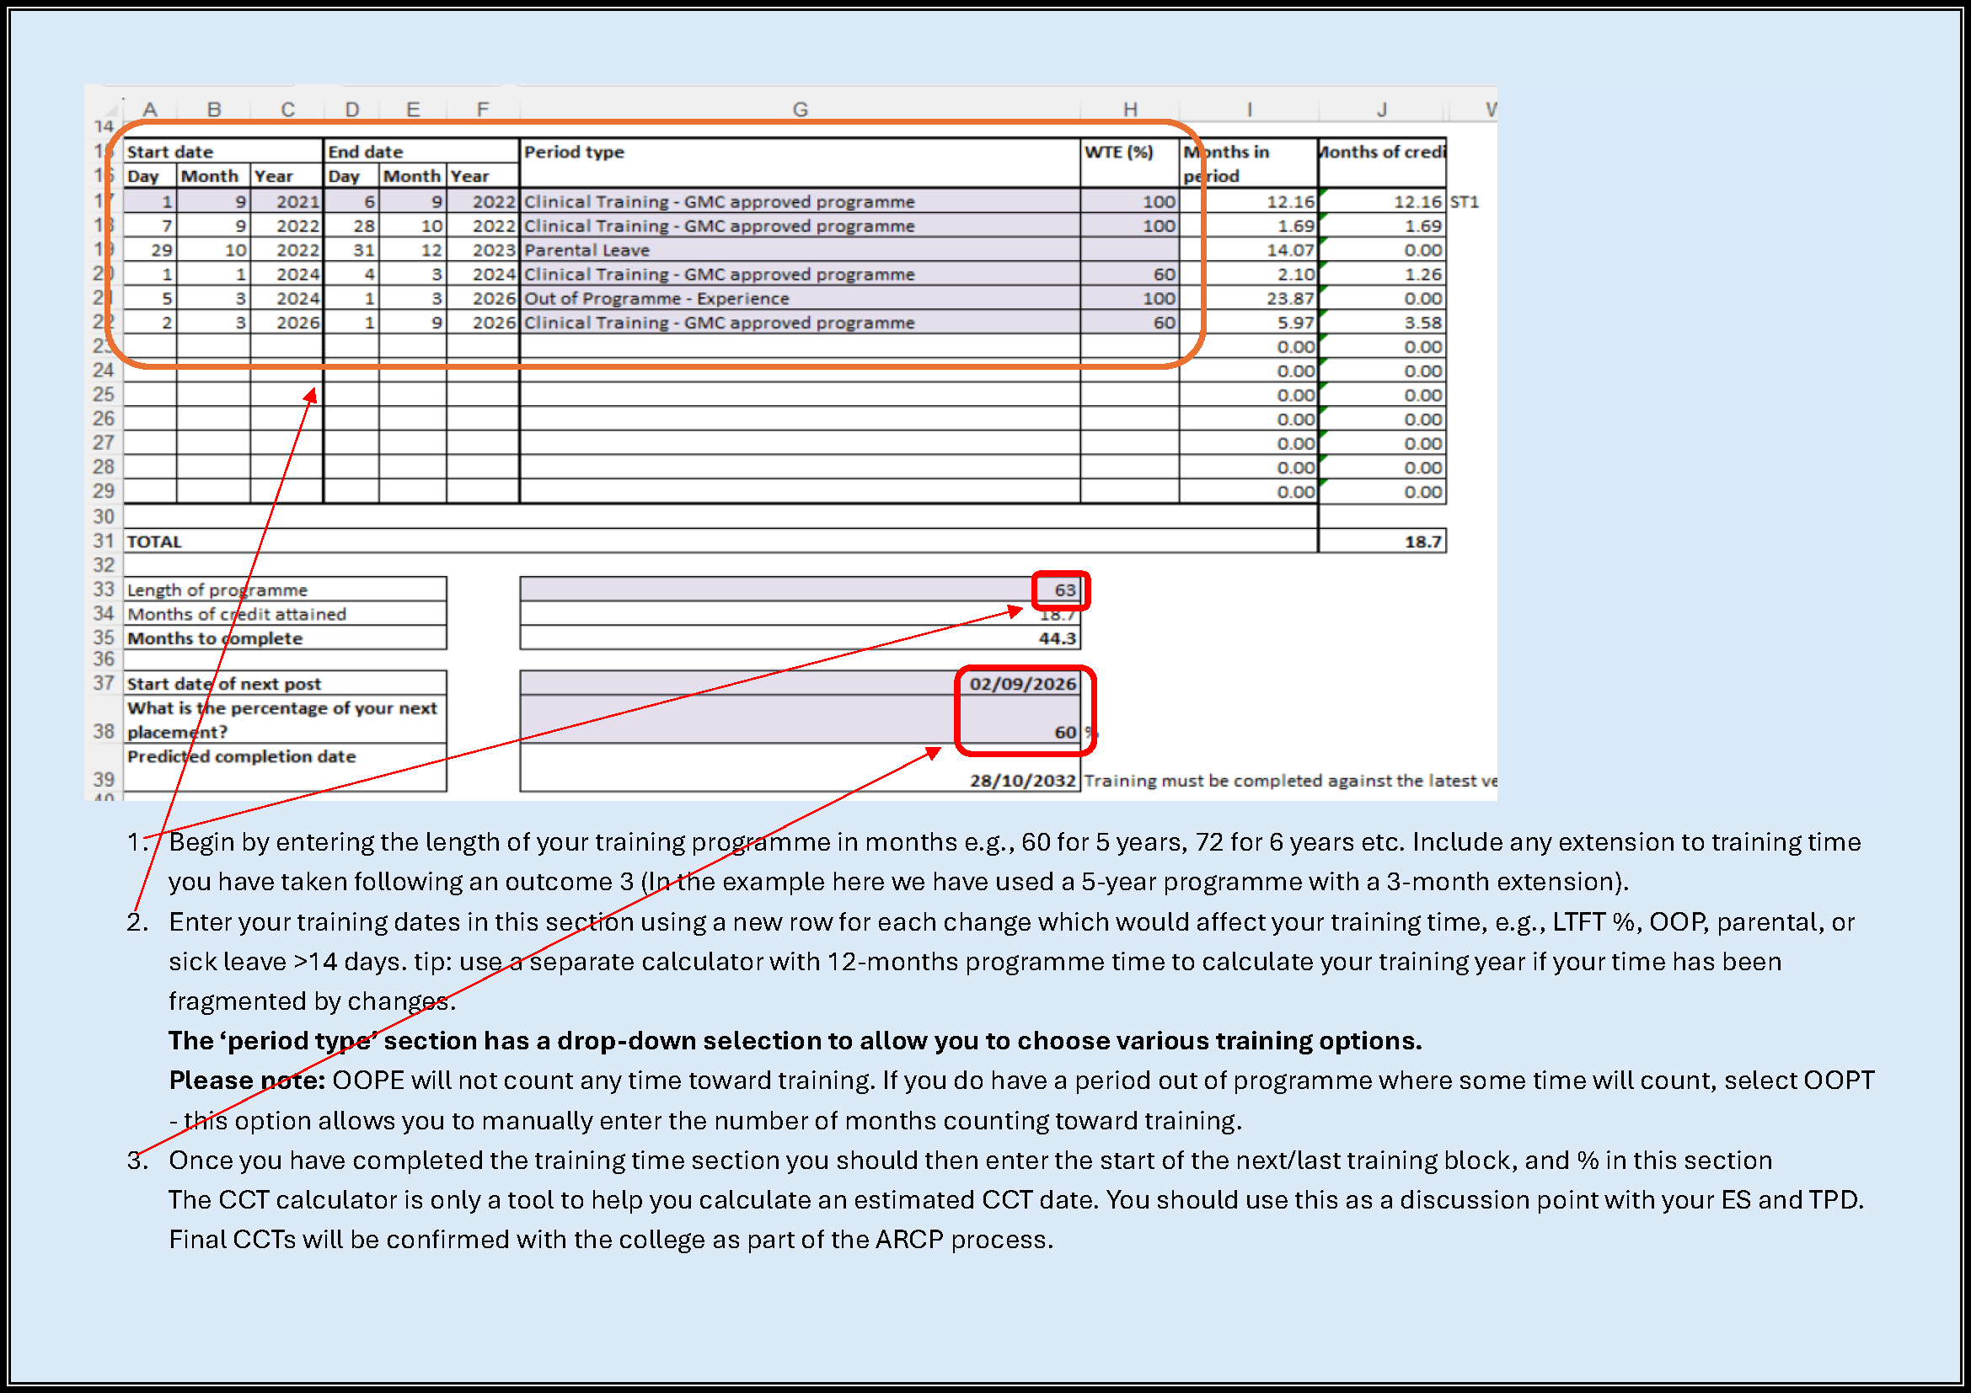Click the 'Start date' header cell

[x=223, y=151]
